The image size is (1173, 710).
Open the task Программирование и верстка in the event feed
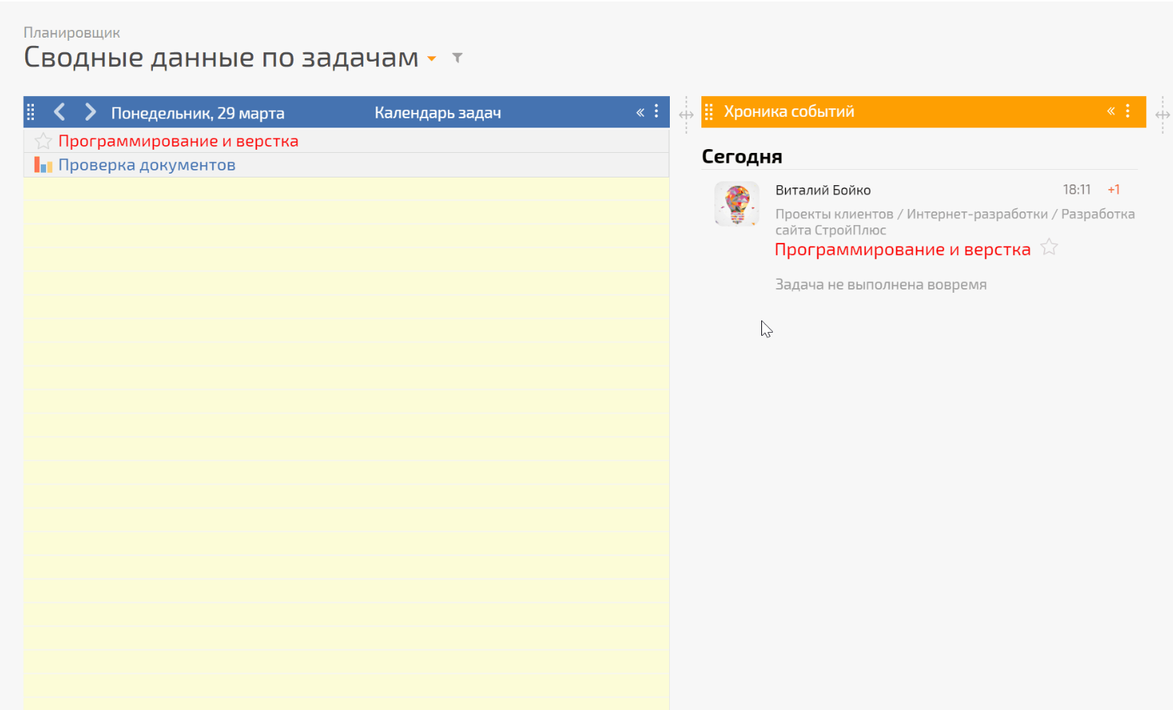click(903, 249)
